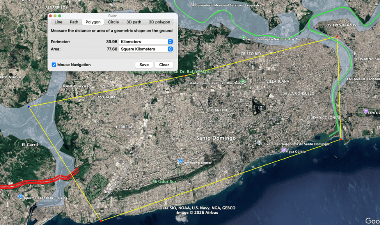Click the VILLA CONSUELO label
380x225 pixels.
299,94
